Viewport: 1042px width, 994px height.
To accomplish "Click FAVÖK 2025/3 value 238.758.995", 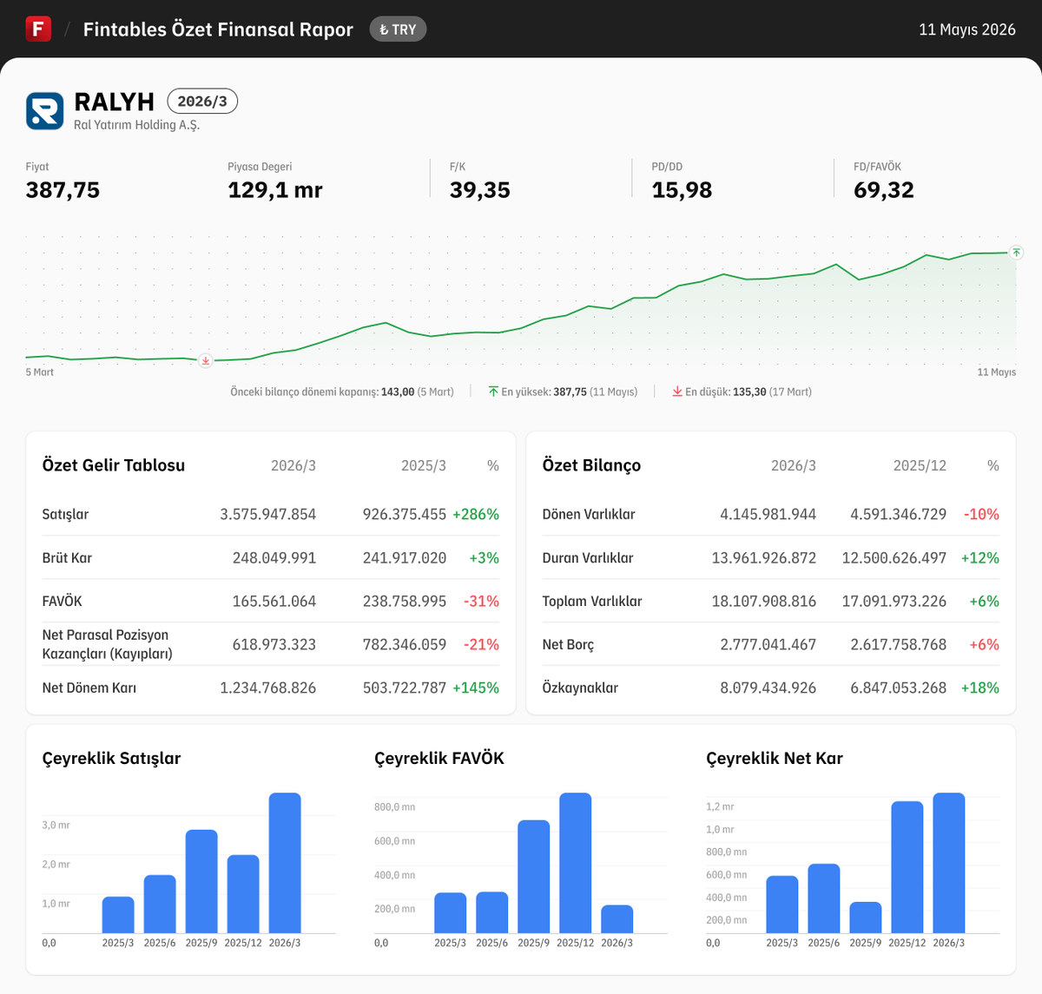I will click(405, 601).
